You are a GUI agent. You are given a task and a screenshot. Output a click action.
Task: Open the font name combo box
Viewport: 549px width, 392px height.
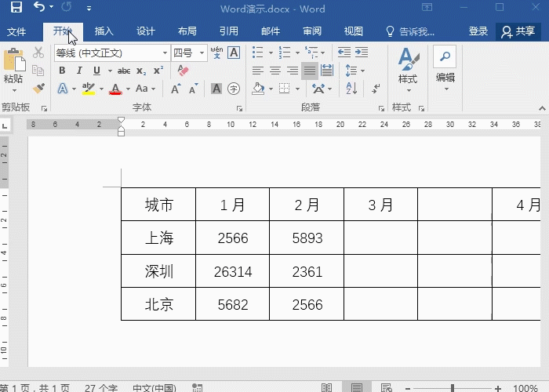tap(112, 53)
